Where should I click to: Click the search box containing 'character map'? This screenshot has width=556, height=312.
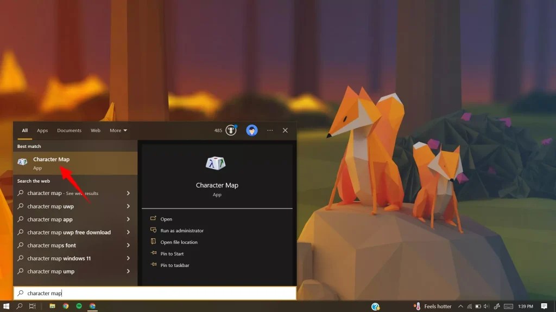pyautogui.click(x=155, y=293)
